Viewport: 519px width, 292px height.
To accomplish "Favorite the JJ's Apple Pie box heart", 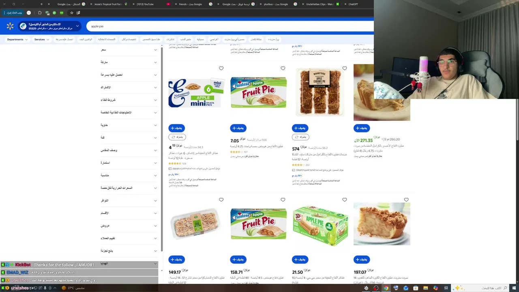I will pyautogui.click(x=345, y=200).
